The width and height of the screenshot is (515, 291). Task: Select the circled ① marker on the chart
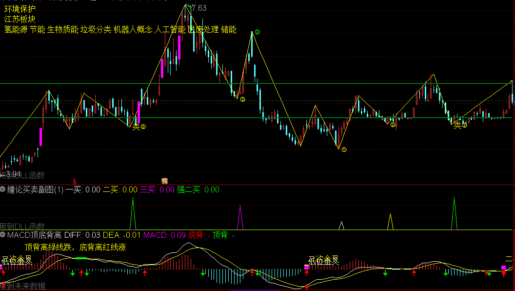[x=344, y=149]
